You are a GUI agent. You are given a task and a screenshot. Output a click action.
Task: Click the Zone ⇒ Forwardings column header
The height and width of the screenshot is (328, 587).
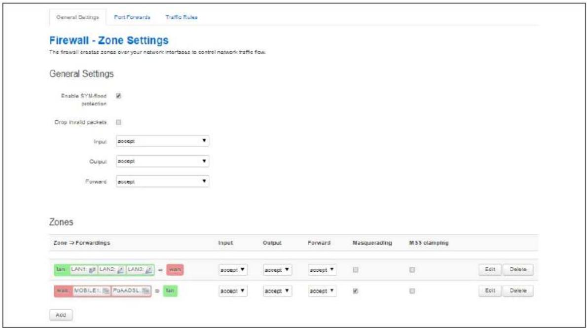[81, 243]
